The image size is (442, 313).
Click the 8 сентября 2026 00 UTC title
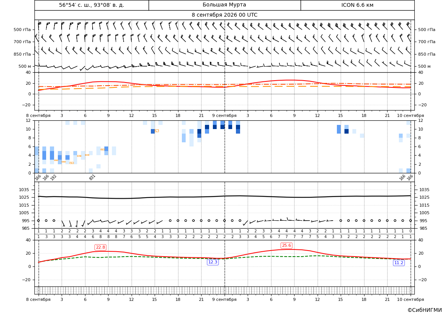tap(224, 15)
